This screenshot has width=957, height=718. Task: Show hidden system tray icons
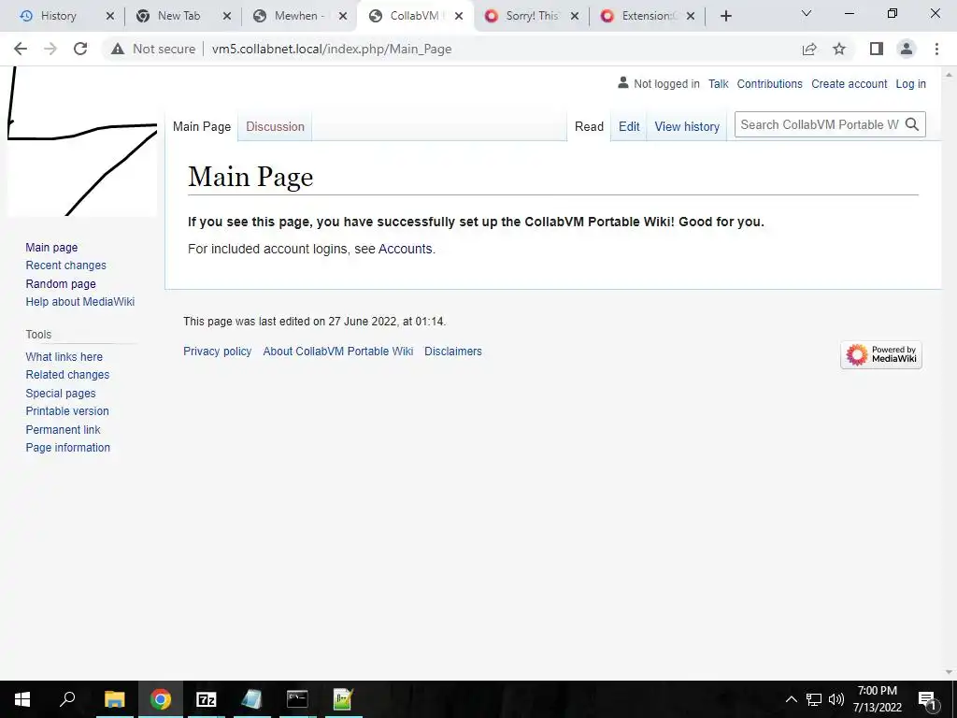791,699
